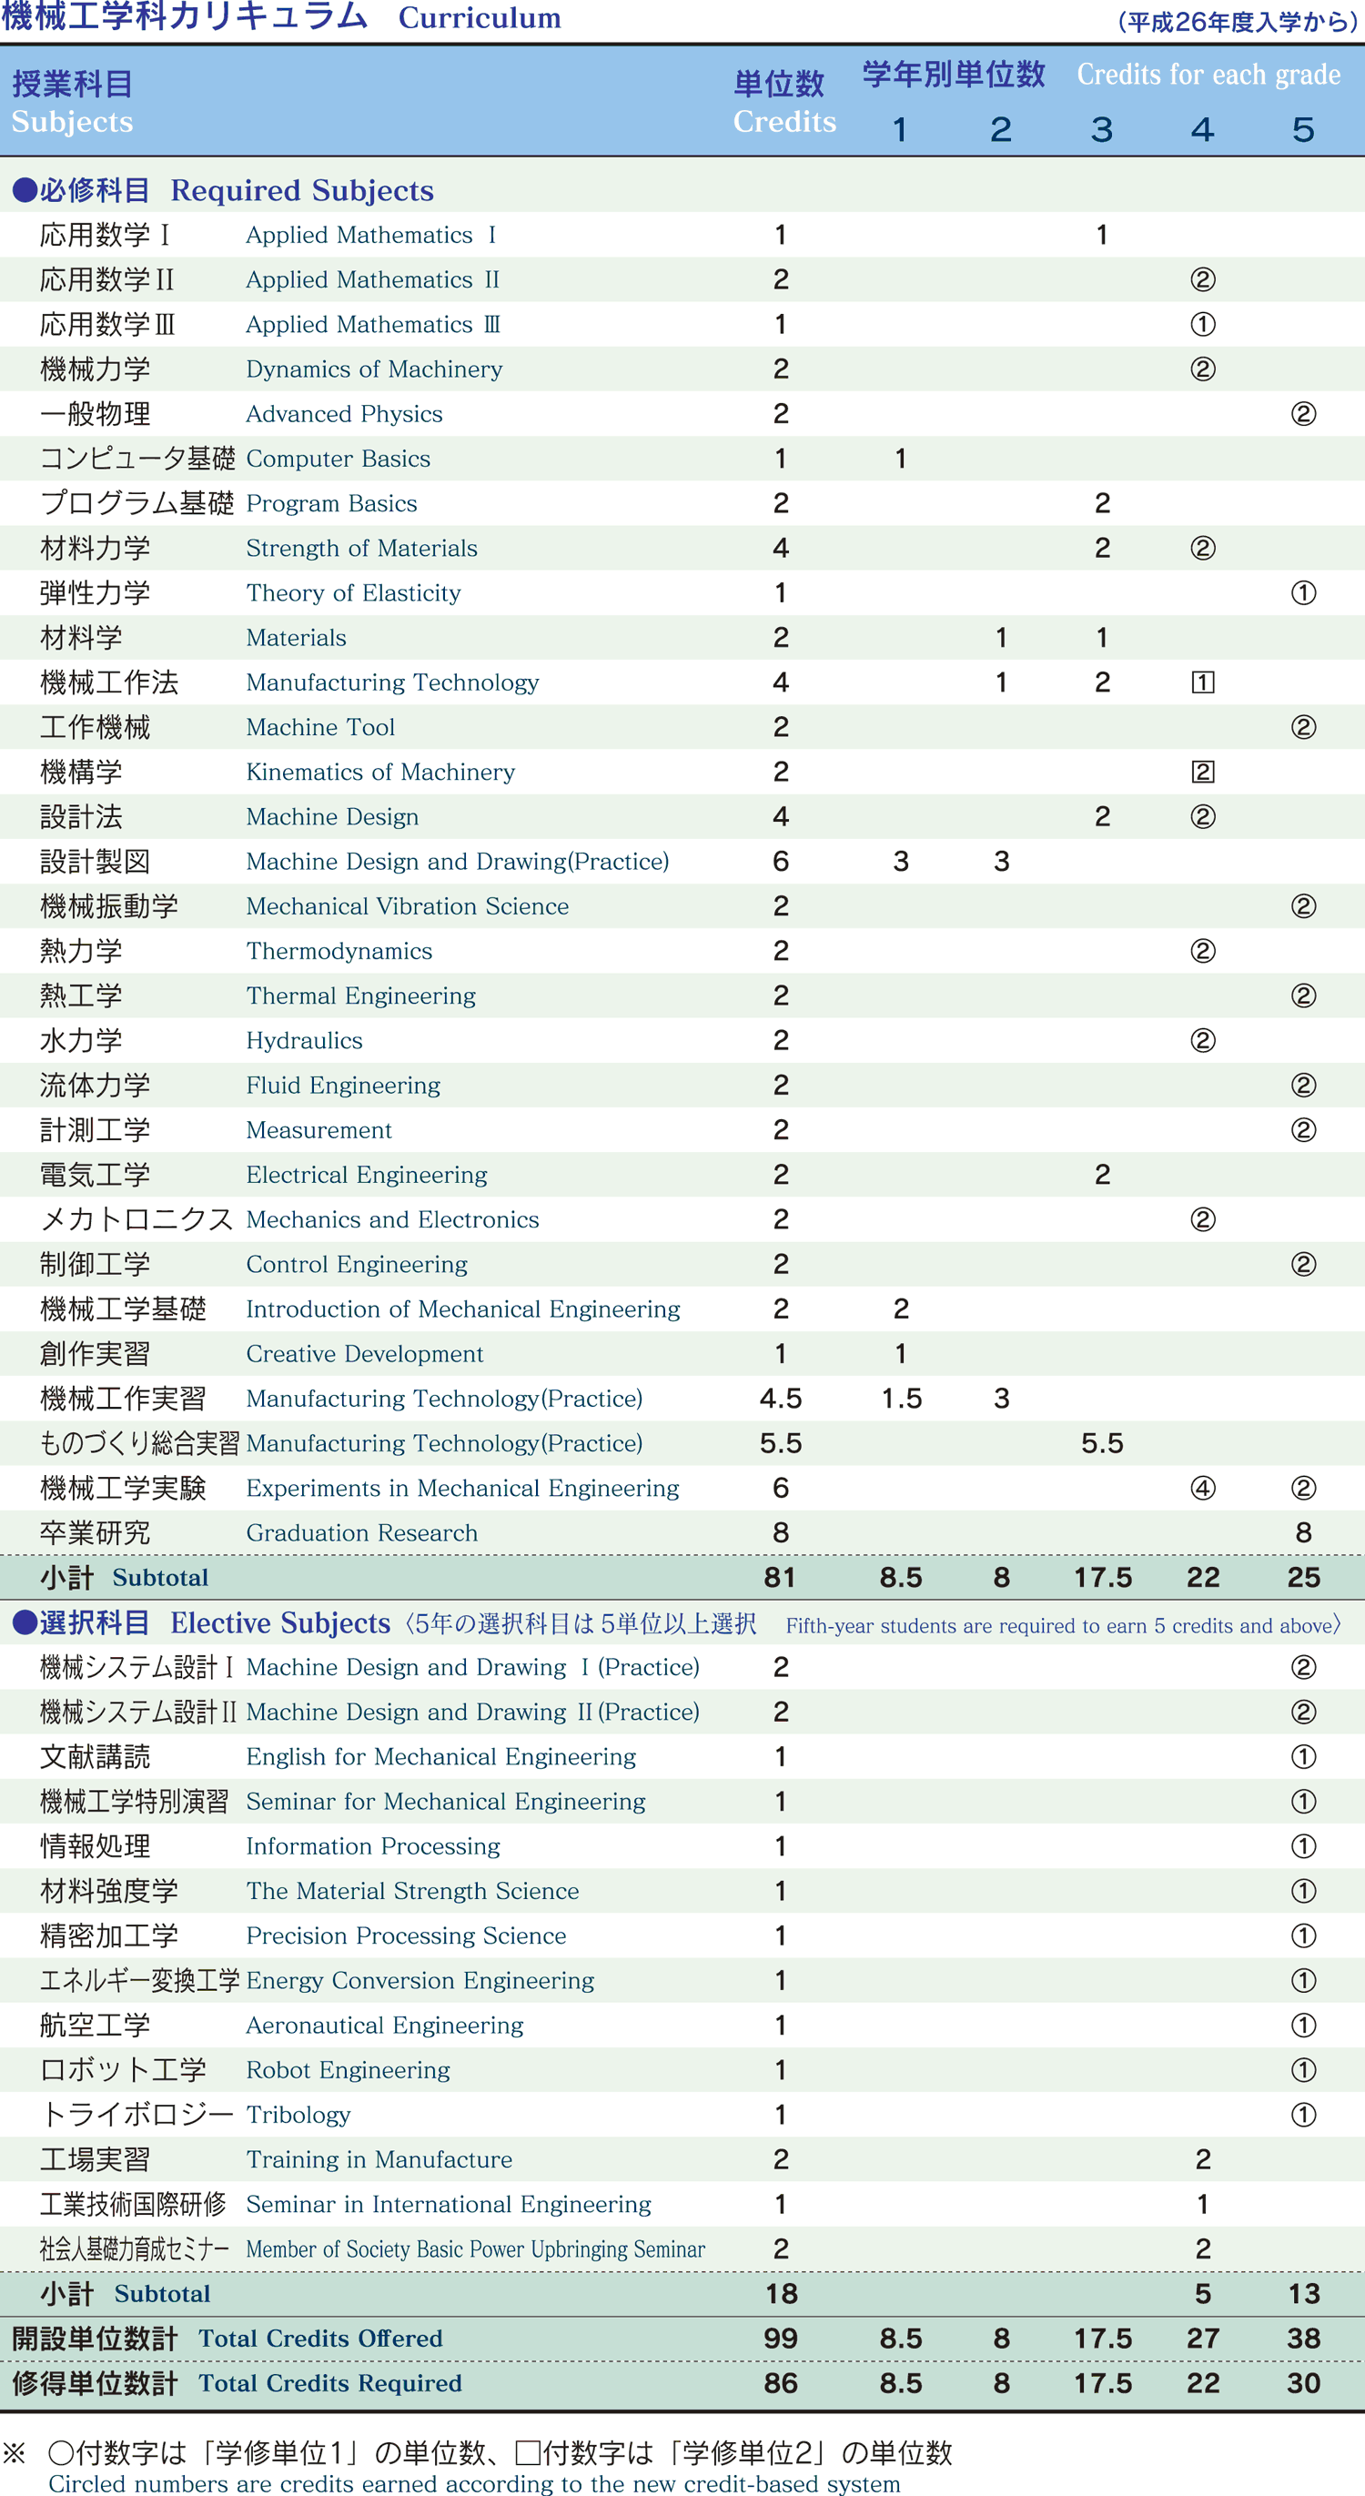Click the 'Theory of Elasticity' row label

[354, 592]
